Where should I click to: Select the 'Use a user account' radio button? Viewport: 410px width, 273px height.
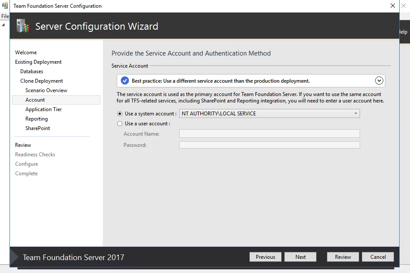pyautogui.click(x=120, y=124)
